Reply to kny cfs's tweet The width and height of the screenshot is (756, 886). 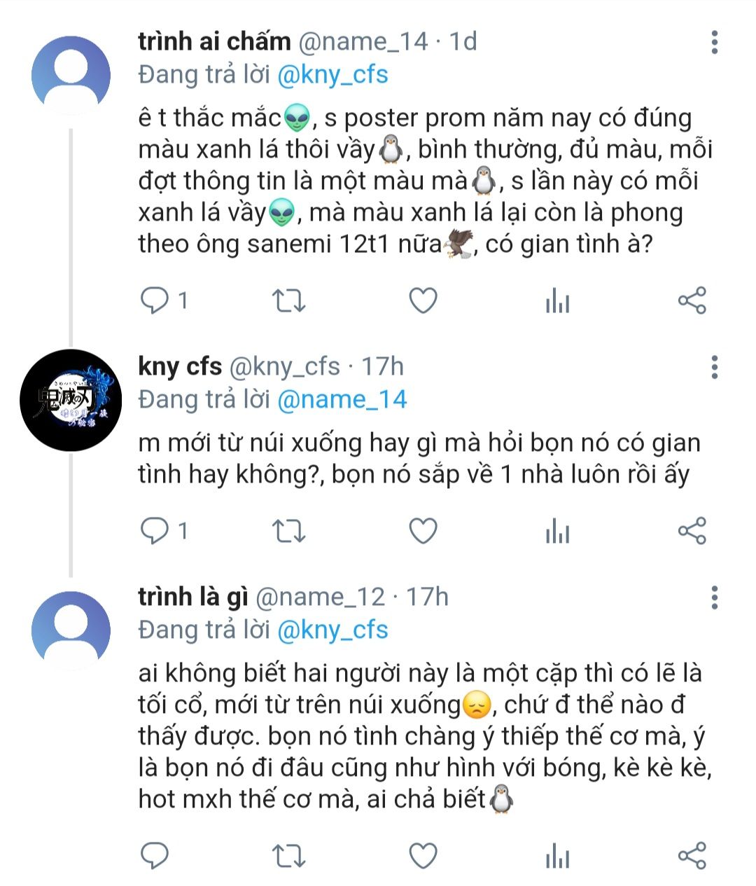155,532
